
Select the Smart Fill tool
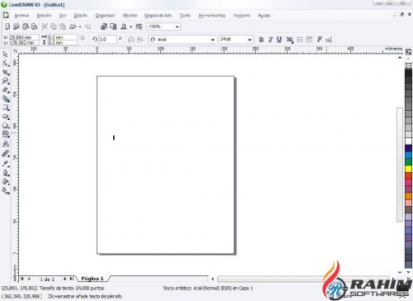pyautogui.click(x=6, y=99)
